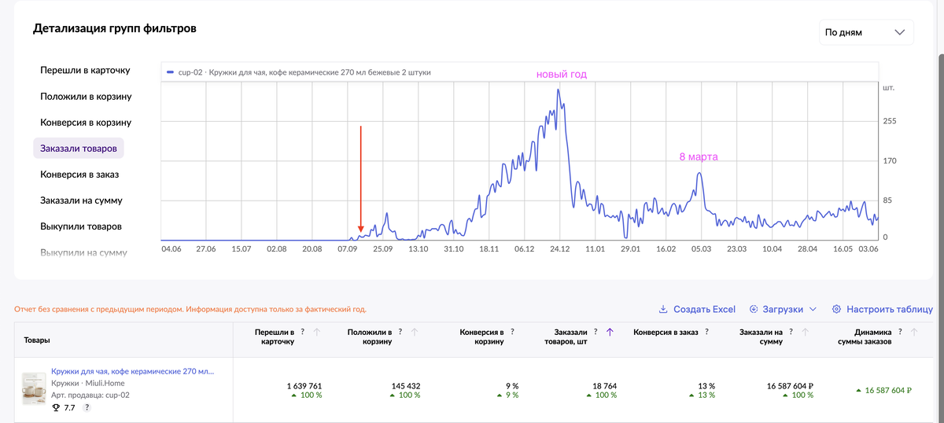Screen dimensions: 944x423
Task: Click the chart peak near 05.03
Action: (x=699, y=174)
